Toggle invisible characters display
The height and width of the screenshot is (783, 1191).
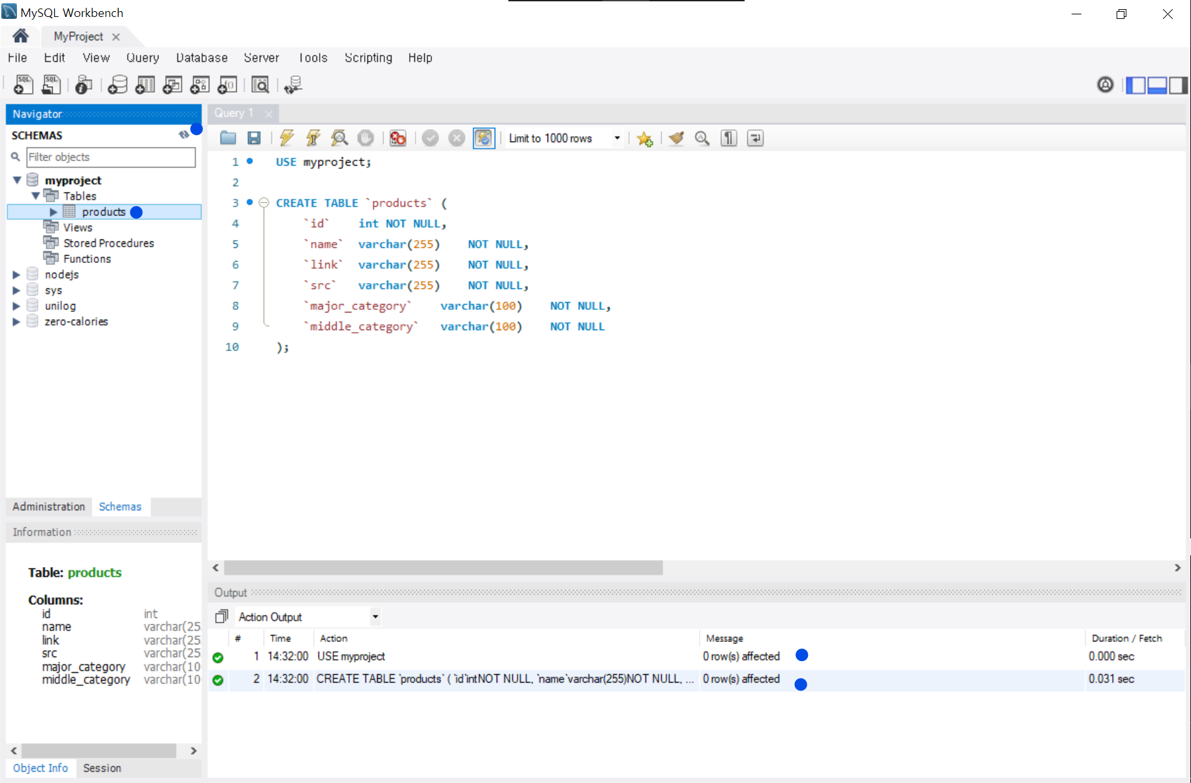coord(729,138)
